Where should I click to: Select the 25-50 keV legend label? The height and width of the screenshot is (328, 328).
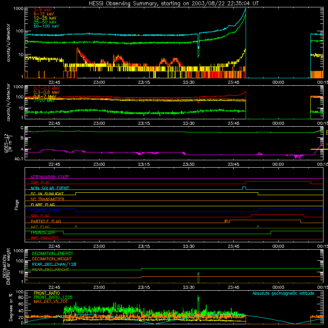coord(45,22)
